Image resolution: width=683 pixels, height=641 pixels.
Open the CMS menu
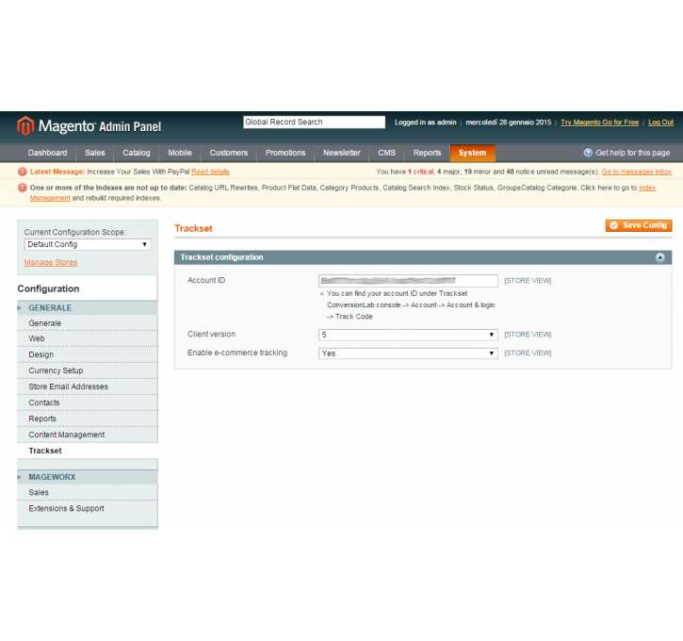387,153
